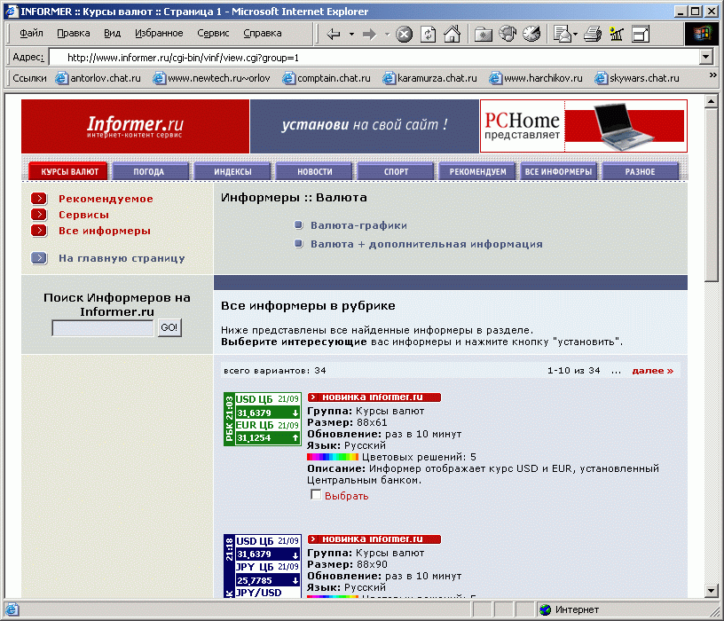This screenshot has height=621, width=724.
Task: Open the Сервис menu
Action: [213, 33]
